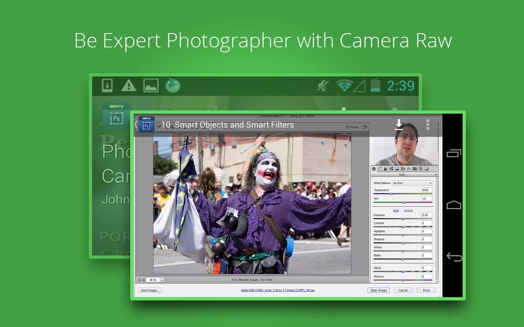This screenshot has width=524, height=327.
Task: Click the Cancel button
Action: tap(403, 290)
